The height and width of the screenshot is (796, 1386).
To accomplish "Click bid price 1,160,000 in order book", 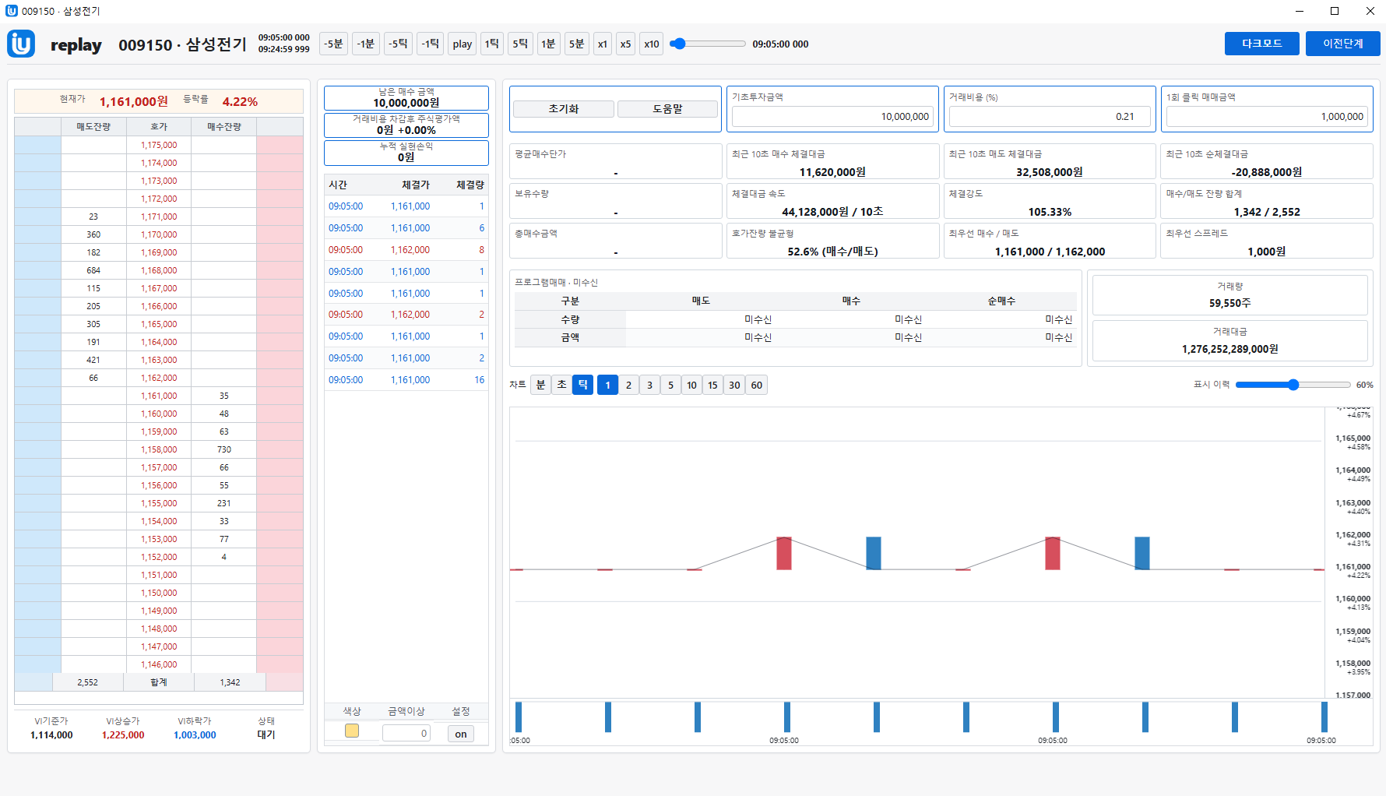I will pos(159,414).
